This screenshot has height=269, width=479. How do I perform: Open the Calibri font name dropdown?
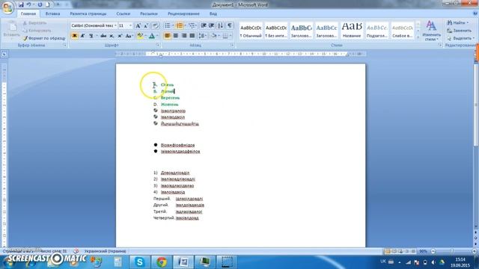point(115,25)
